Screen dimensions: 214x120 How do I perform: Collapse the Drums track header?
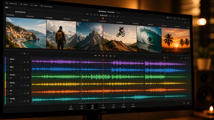point(8,75)
